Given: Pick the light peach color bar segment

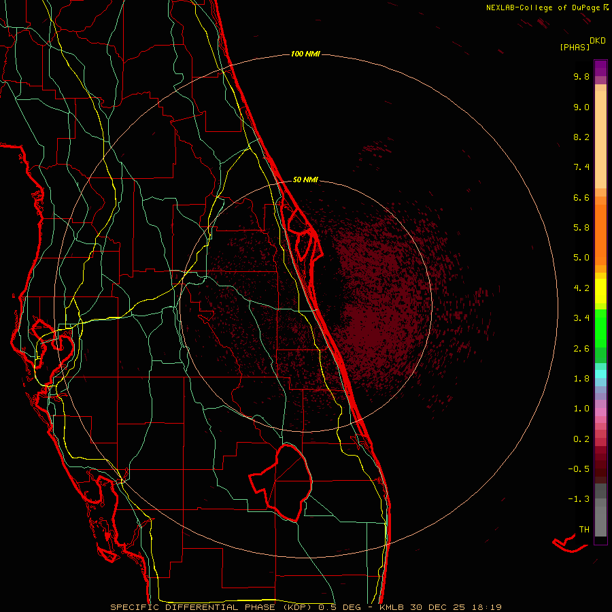Looking at the screenshot, I should (x=600, y=139).
